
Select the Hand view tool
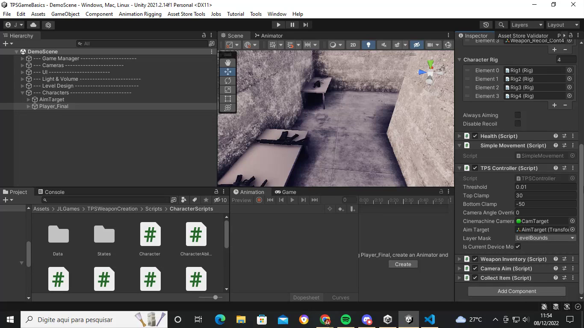click(x=228, y=63)
